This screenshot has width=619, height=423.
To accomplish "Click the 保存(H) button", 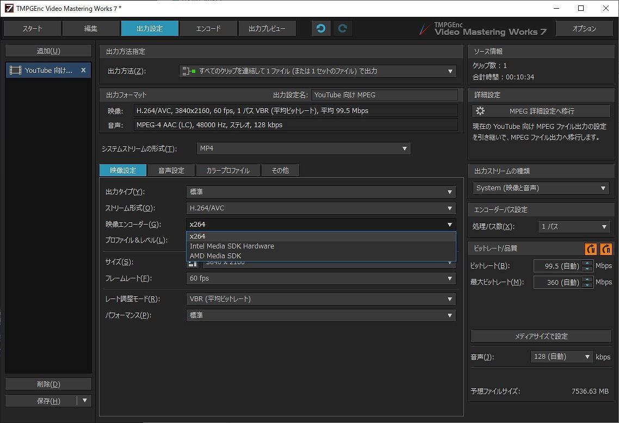I will point(41,401).
